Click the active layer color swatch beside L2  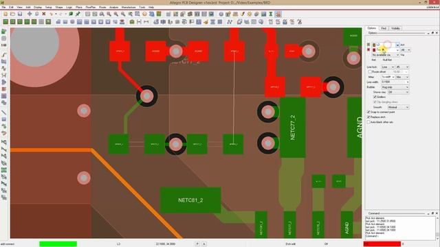point(374,45)
